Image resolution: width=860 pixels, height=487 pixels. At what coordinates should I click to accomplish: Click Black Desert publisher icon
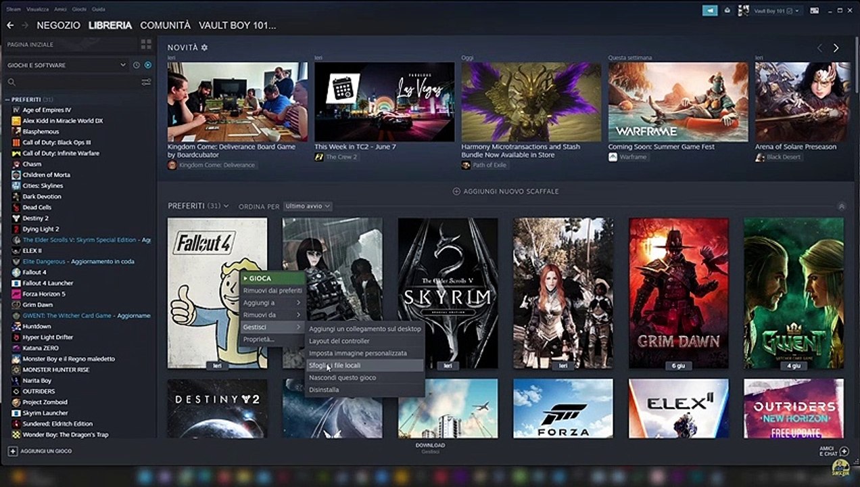pyautogui.click(x=760, y=157)
